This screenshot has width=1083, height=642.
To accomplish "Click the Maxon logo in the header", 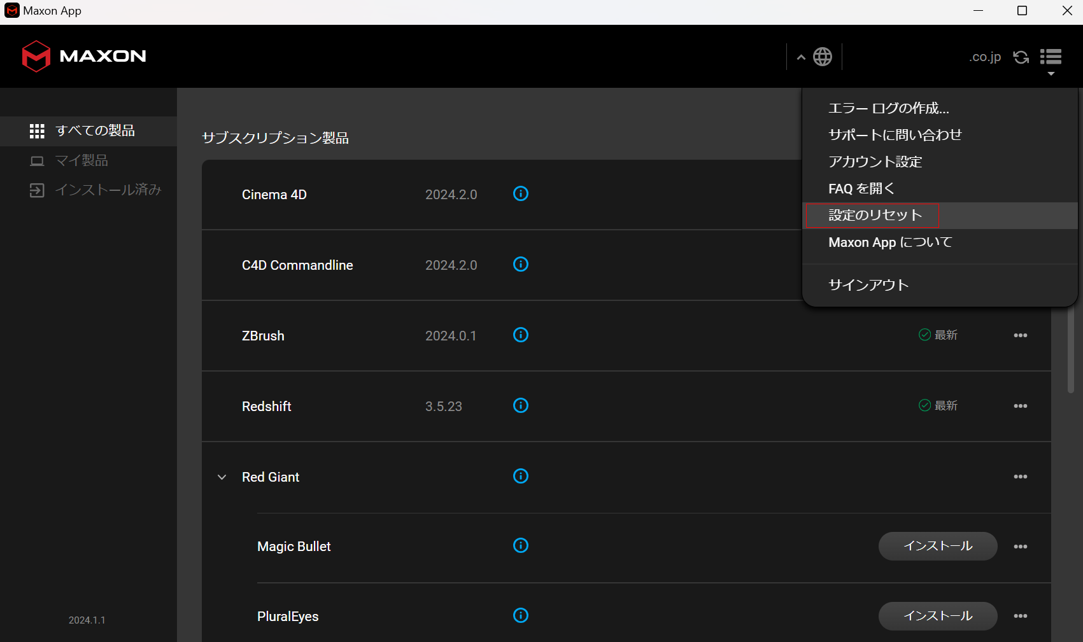I will click(84, 56).
